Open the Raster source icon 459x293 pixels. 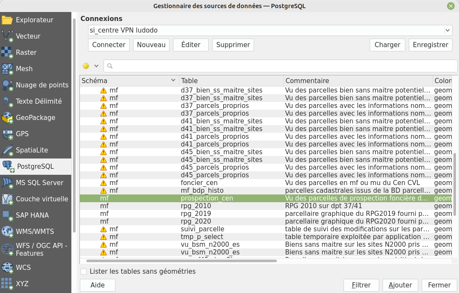(x=7, y=53)
